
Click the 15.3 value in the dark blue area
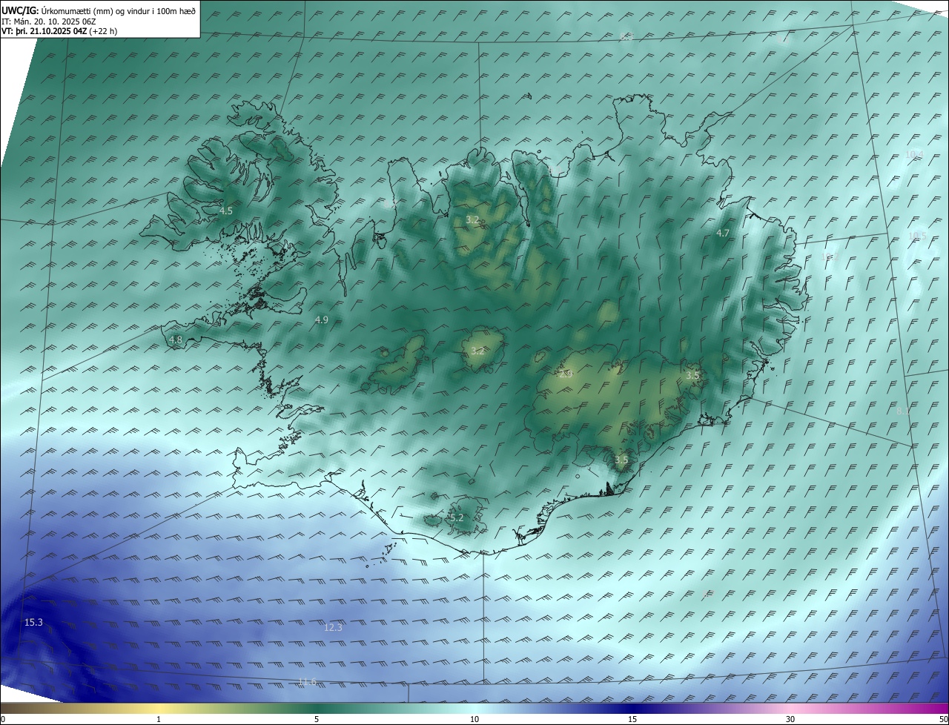33,623
